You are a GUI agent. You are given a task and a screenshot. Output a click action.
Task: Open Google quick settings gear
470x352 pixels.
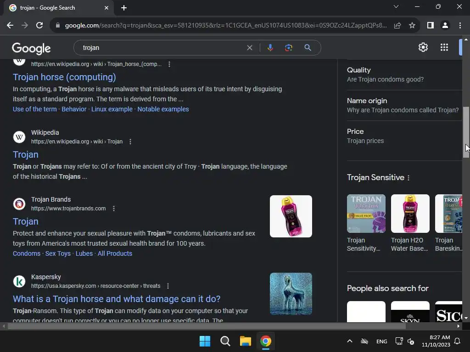coord(423,47)
